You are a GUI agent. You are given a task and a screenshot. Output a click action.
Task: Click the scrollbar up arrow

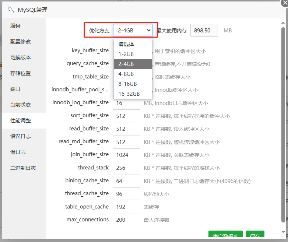click(x=283, y=22)
